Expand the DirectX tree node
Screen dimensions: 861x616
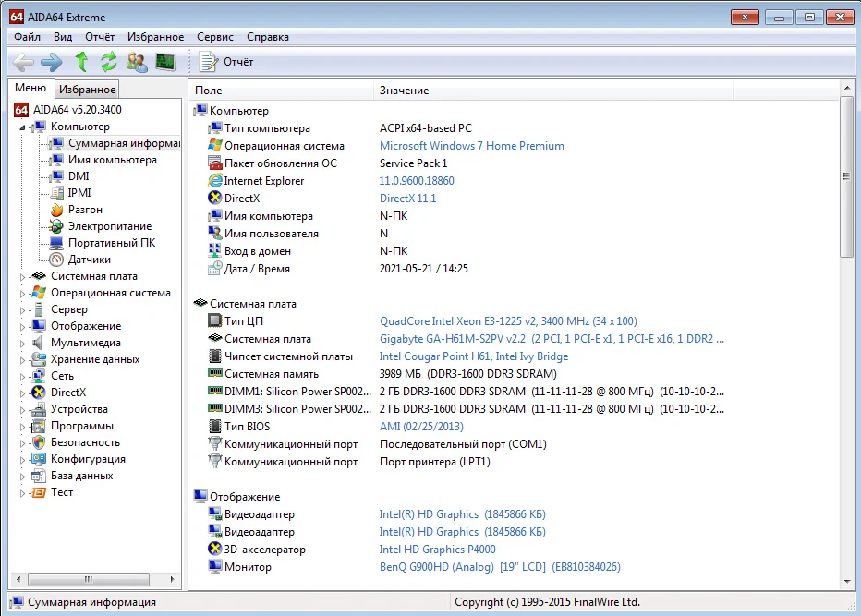[x=23, y=393]
